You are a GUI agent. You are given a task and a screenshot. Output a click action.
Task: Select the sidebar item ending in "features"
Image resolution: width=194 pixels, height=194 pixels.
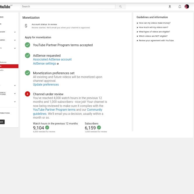click(x=3, y=62)
